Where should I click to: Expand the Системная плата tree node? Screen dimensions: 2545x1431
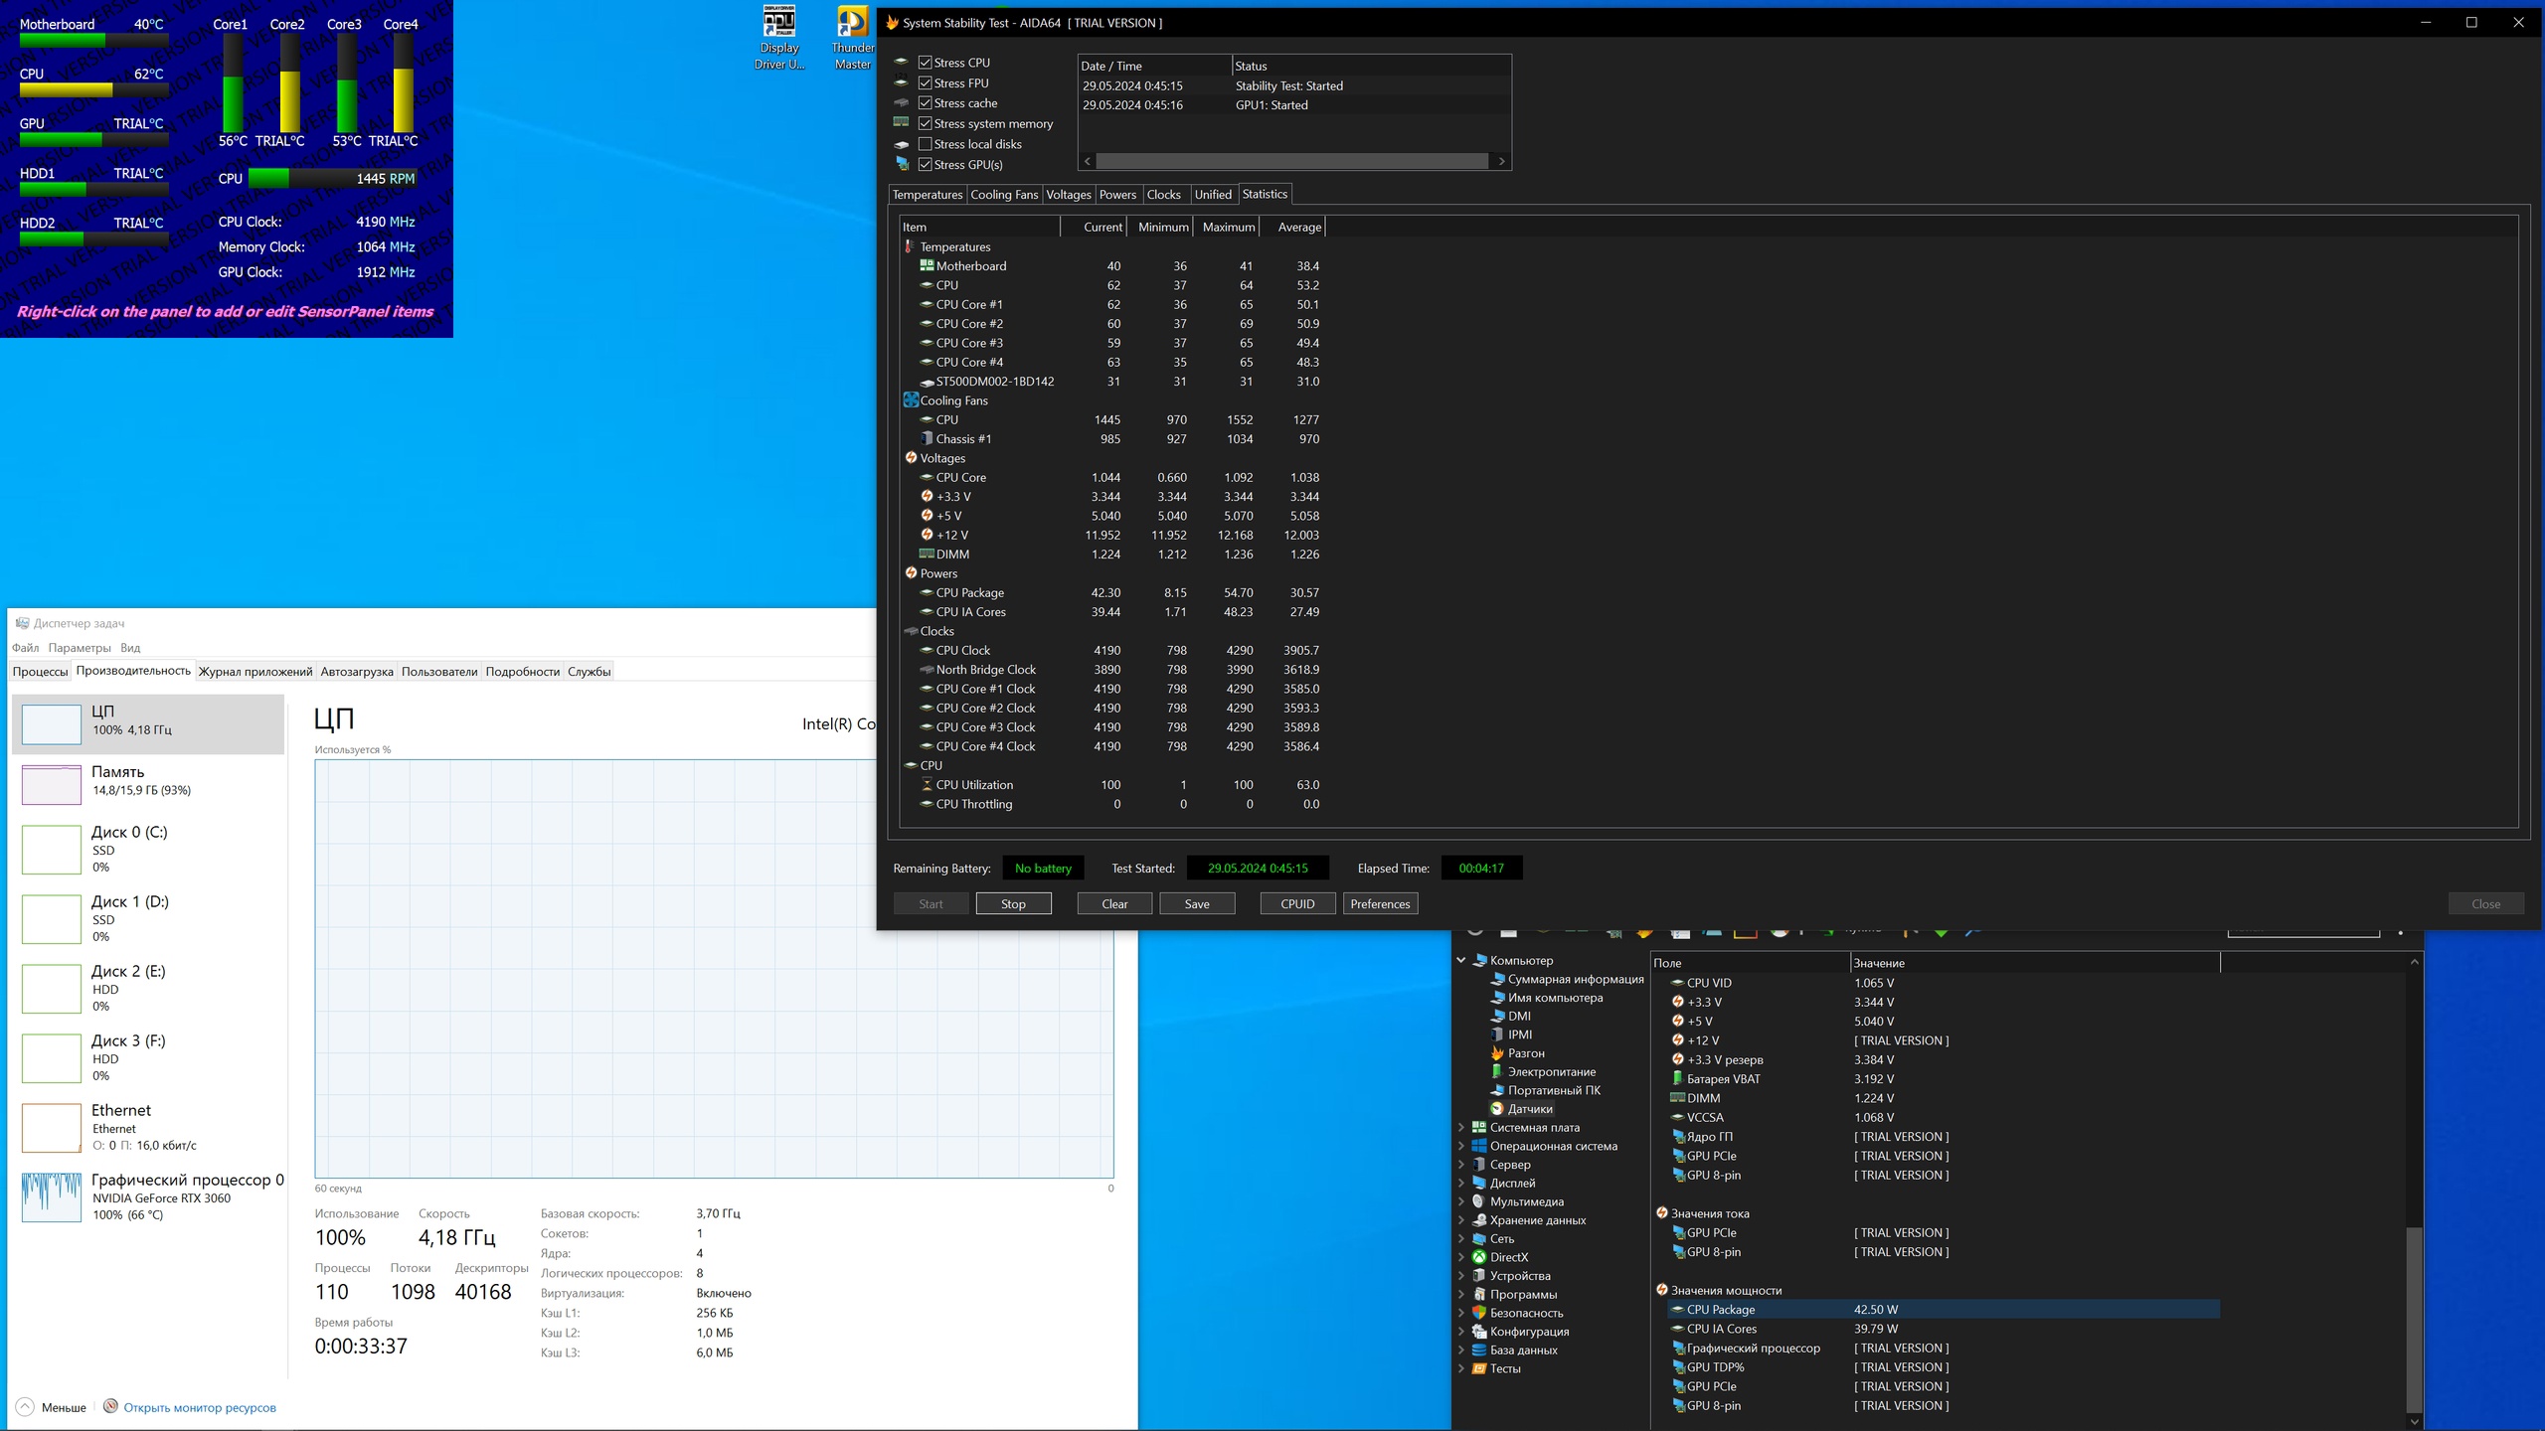[x=1461, y=1128]
